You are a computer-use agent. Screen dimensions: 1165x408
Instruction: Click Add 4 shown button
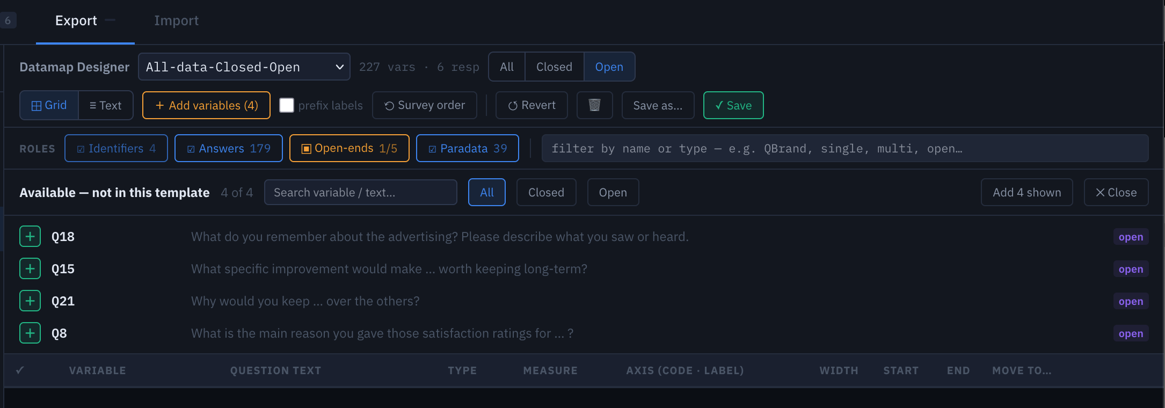pos(1027,192)
